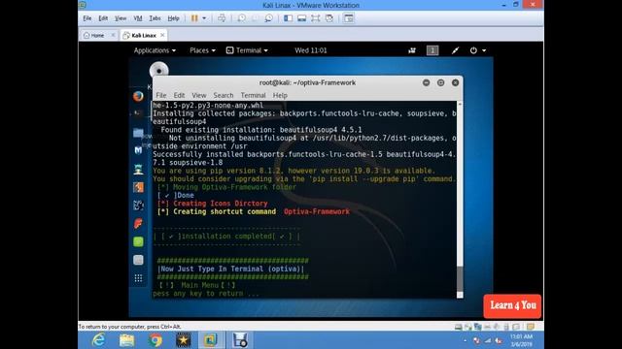This screenshot has width=622, height=349.
Task: Open VMware File menu
Action: (87, 18)
